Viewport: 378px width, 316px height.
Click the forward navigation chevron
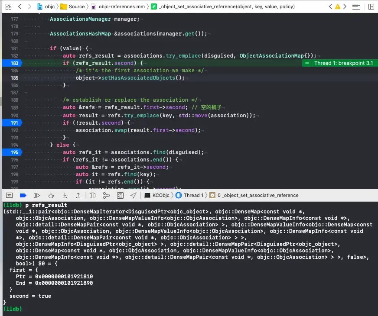[345, 6]
